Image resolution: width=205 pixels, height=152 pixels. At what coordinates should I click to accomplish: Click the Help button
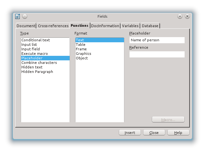pos(178,133)
